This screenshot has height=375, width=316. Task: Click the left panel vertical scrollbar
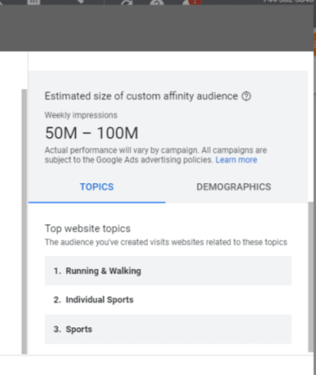(24, 221)
